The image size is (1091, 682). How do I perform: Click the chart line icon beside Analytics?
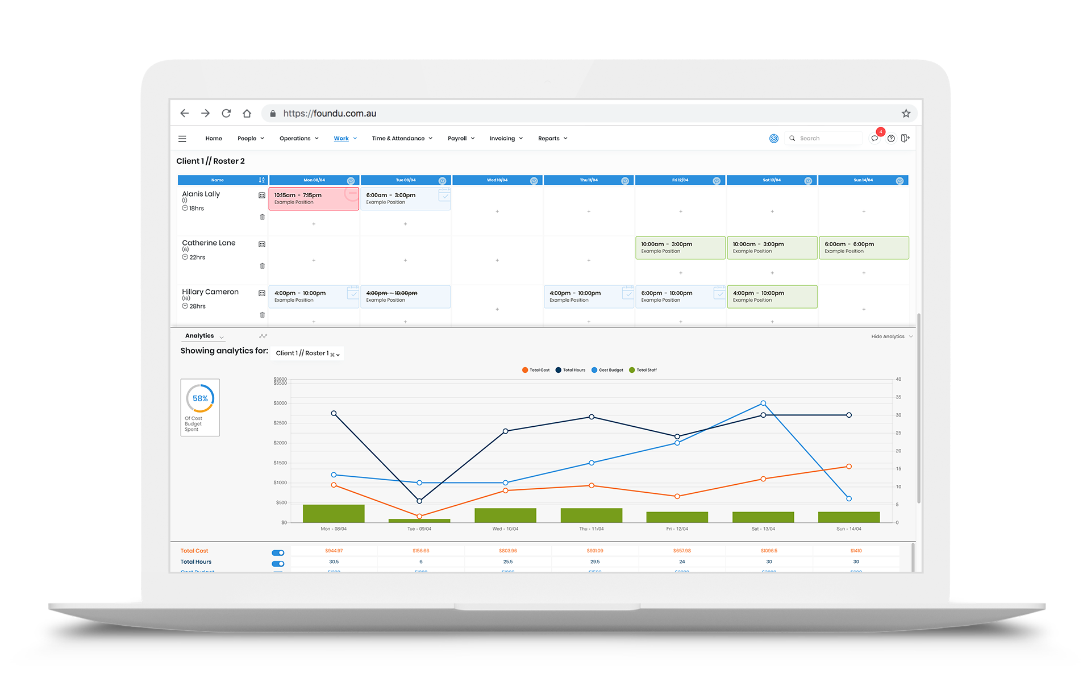(x=263, y=336)
